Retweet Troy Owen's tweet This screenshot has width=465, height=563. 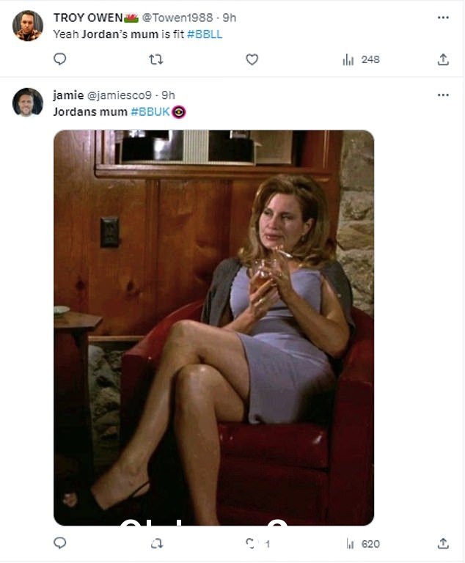point(156,59)
